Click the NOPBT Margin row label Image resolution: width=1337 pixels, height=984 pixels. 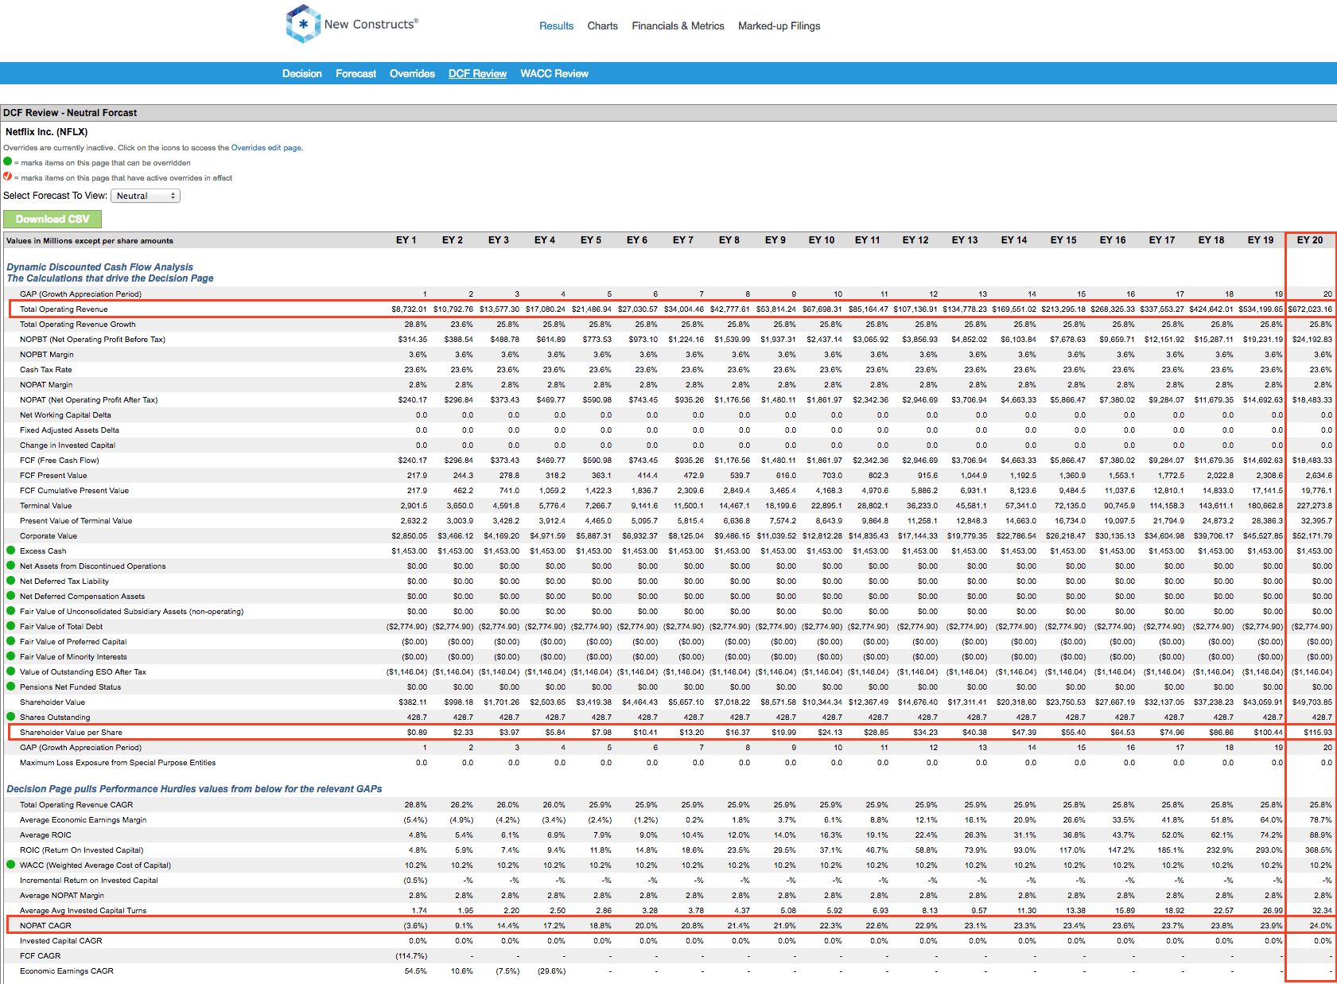pos(47,355)
